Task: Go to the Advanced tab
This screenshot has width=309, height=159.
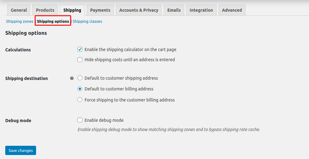Action: pos(232,10)
